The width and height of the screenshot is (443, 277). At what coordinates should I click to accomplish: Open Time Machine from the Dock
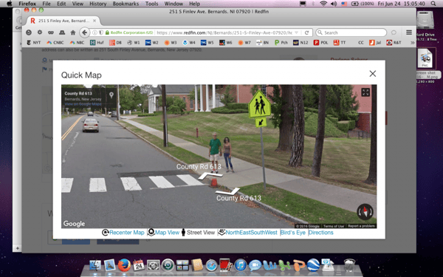click(x=168, y=265)
